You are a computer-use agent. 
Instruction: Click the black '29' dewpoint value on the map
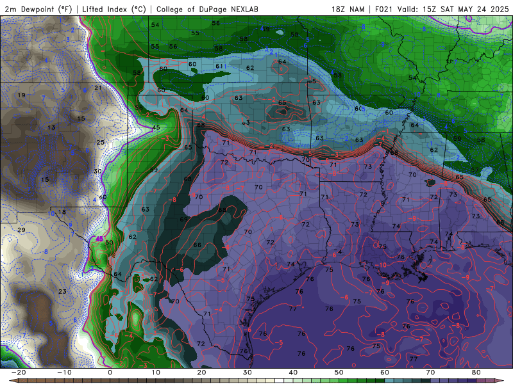[x=21, y=230]
